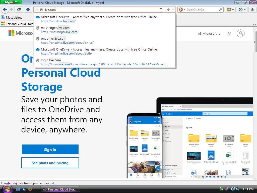
Task: Click the blue Sign in button
Action: tap(50, 150)
